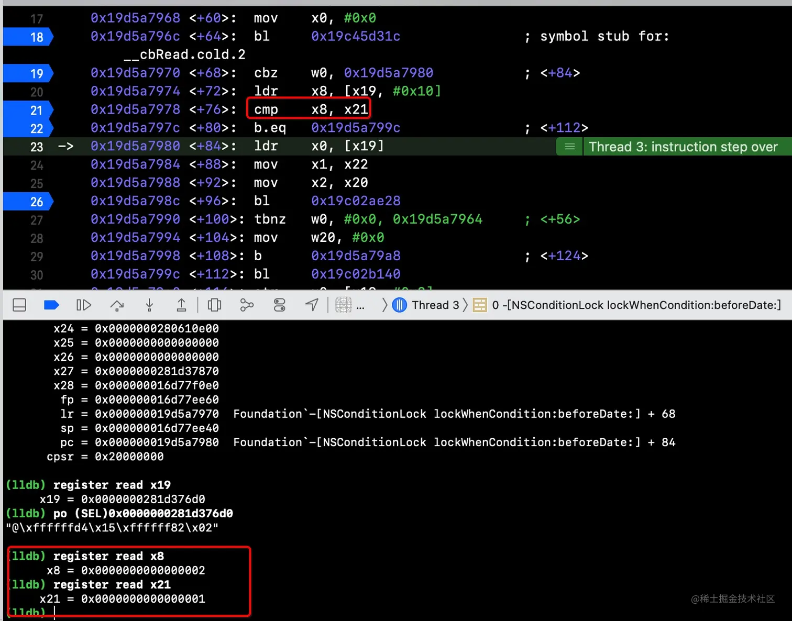Click the continue/pause execution button

click(84, 305)
